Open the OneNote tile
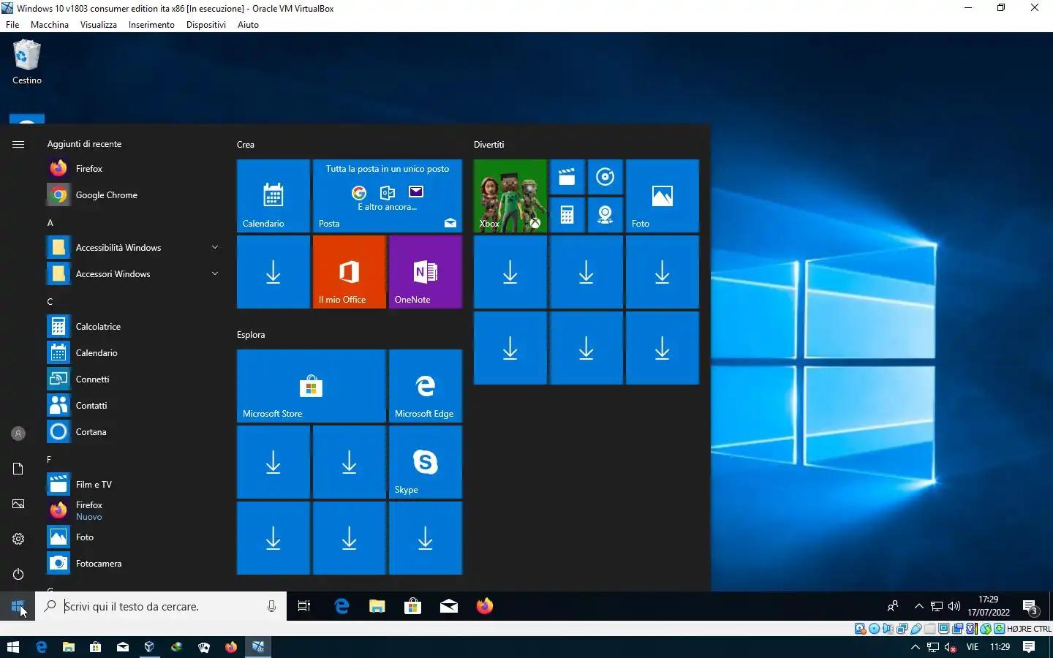Viewport: 1053px width, 658px height. pyautogui.click(x=425, y=271)
